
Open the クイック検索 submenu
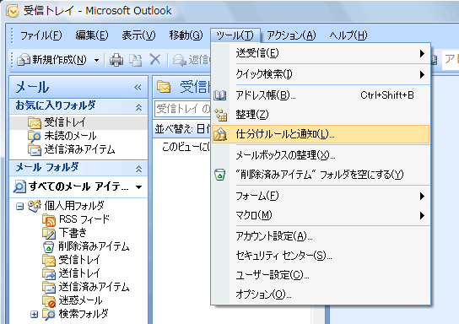(321, 74)
